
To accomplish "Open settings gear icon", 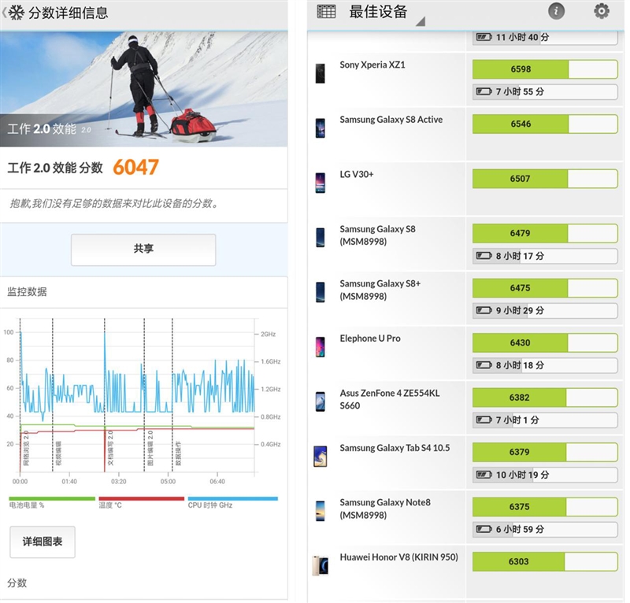I will (x=601, y=11).
